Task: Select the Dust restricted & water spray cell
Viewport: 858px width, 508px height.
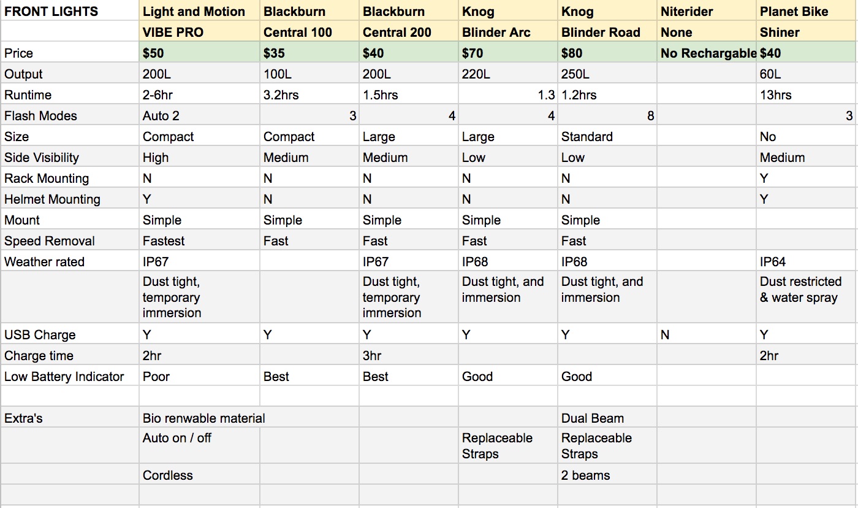Action: (x=807, y=297)
